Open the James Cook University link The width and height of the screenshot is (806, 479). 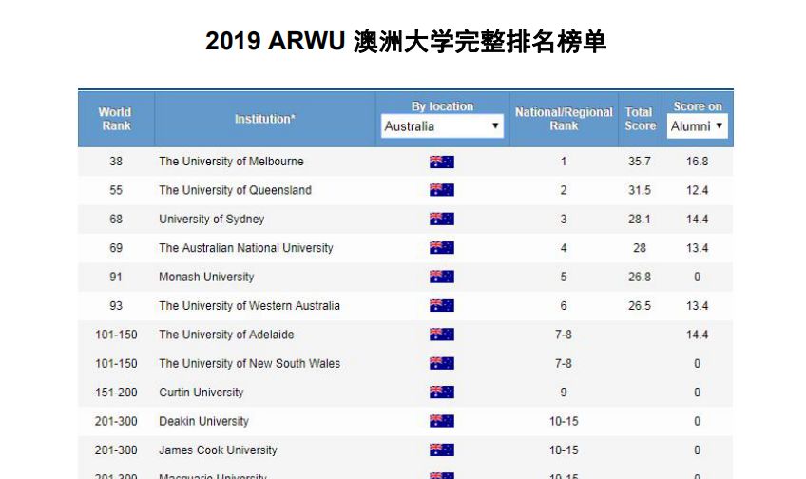pyautogui.click(x=218, y=450)
